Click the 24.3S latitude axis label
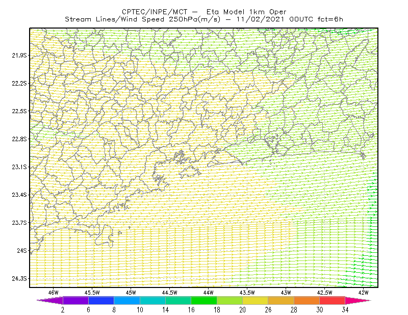Screen dimensions: 408x315 pos(19,279)
